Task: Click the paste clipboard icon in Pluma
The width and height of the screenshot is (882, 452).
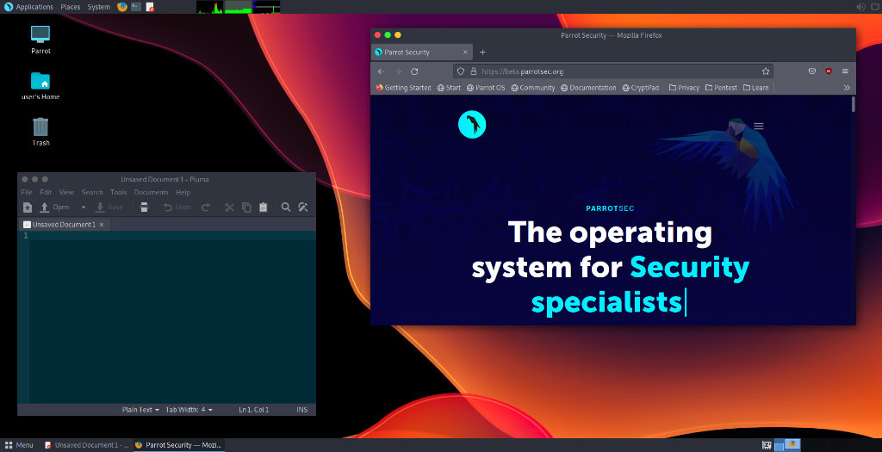Action: (263, 207)
